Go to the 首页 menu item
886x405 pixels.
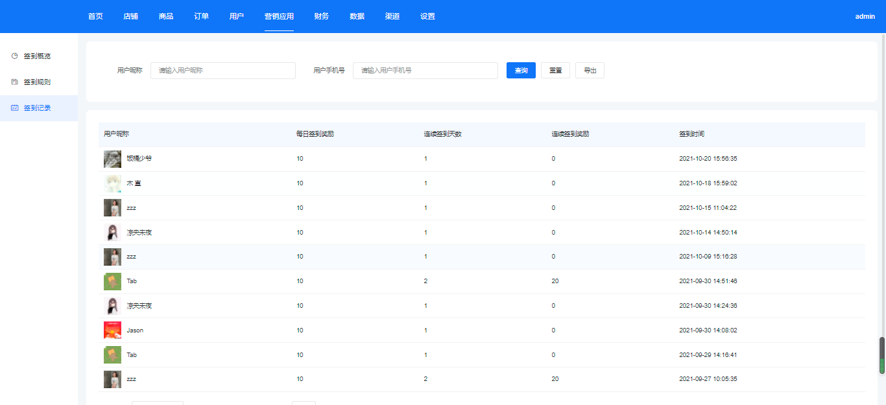95,16
